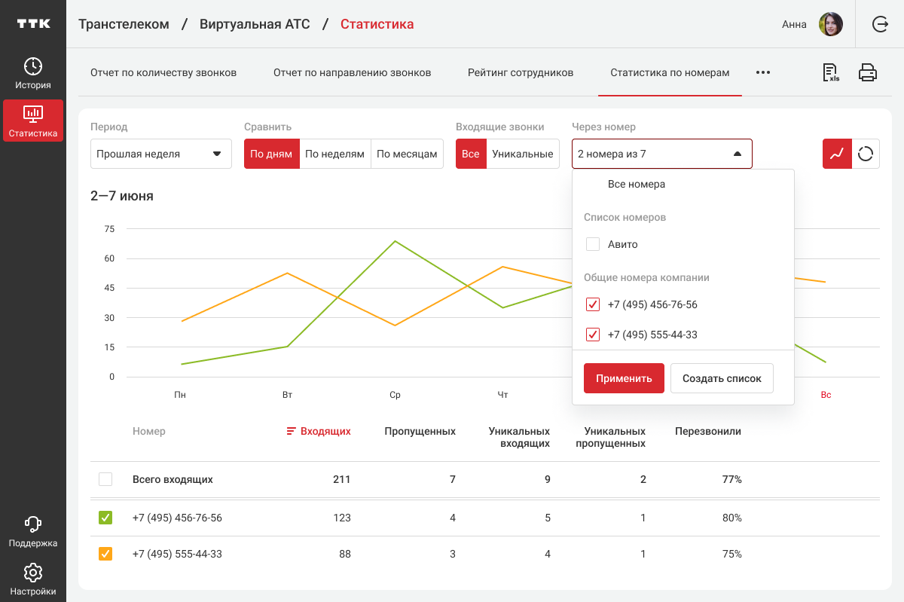The image size is (904, 602).
Task: Toggle green checkbox for 456-76-56 table row
Action: [x=105, y=518]
